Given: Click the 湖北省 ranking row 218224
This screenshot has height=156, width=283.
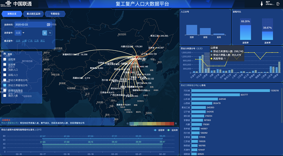Looking at the screenshot, I should [x=197, y=116].
